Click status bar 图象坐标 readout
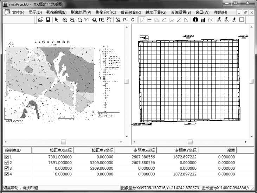Viewport: 257px width, 193px height. (x=160, y=188)
